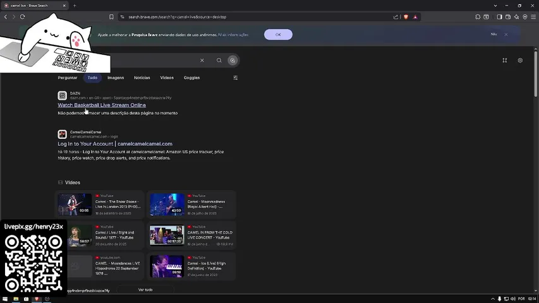Open the Brave Shields lion icon

(x=406, y=17)
